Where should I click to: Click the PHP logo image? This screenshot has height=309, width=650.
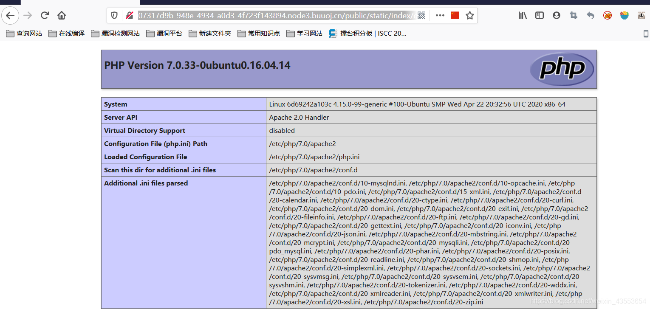(562, 69)
